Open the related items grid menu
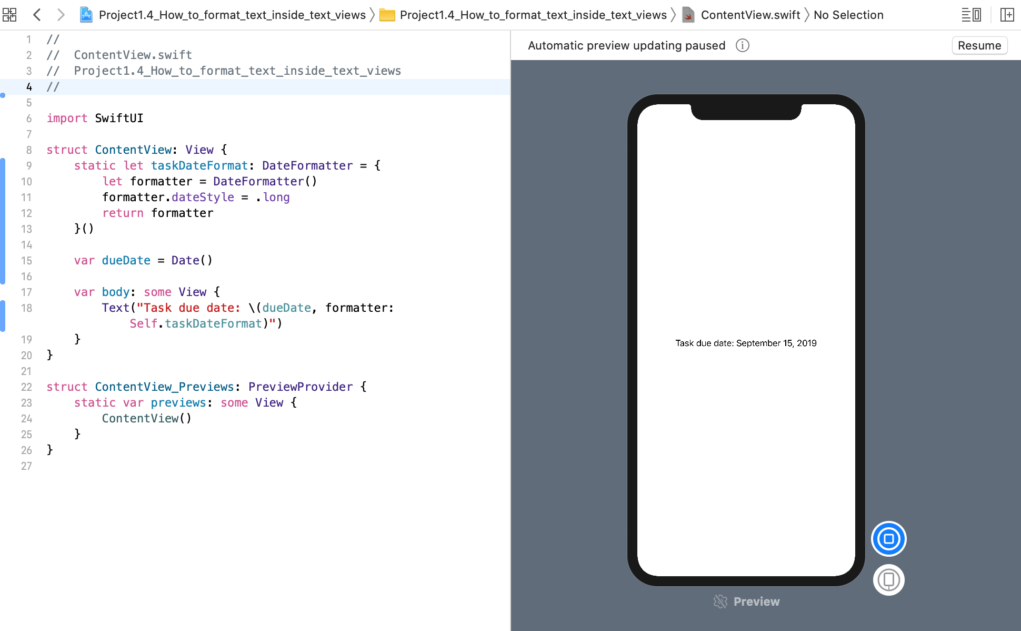 click(x=9, y=15)
